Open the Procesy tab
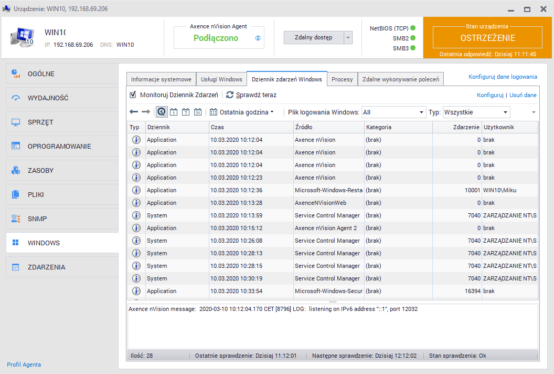This screenshot has height=374, width=554. pos(342,79)
